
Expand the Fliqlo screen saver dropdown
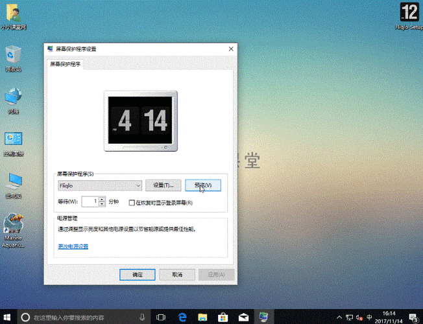pos(136,185)
